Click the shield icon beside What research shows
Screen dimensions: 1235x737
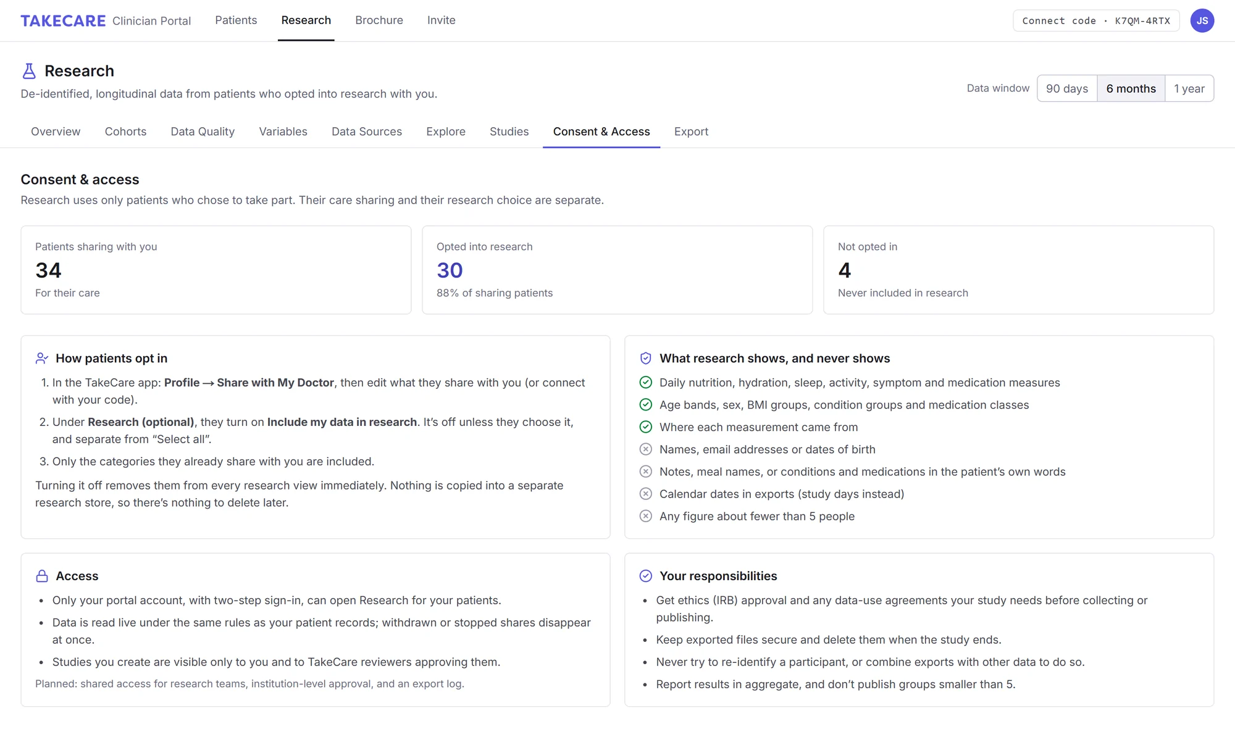[x=645, y=358]
